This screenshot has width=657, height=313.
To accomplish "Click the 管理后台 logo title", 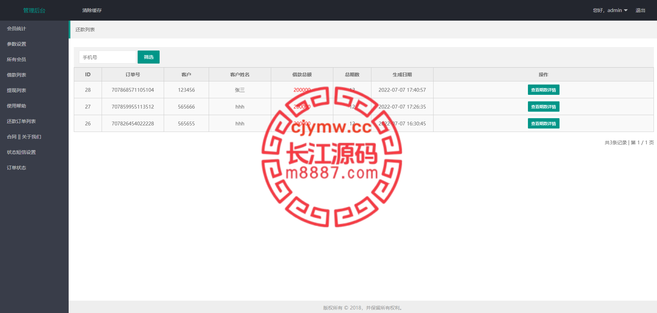I will tap(34, 10).
